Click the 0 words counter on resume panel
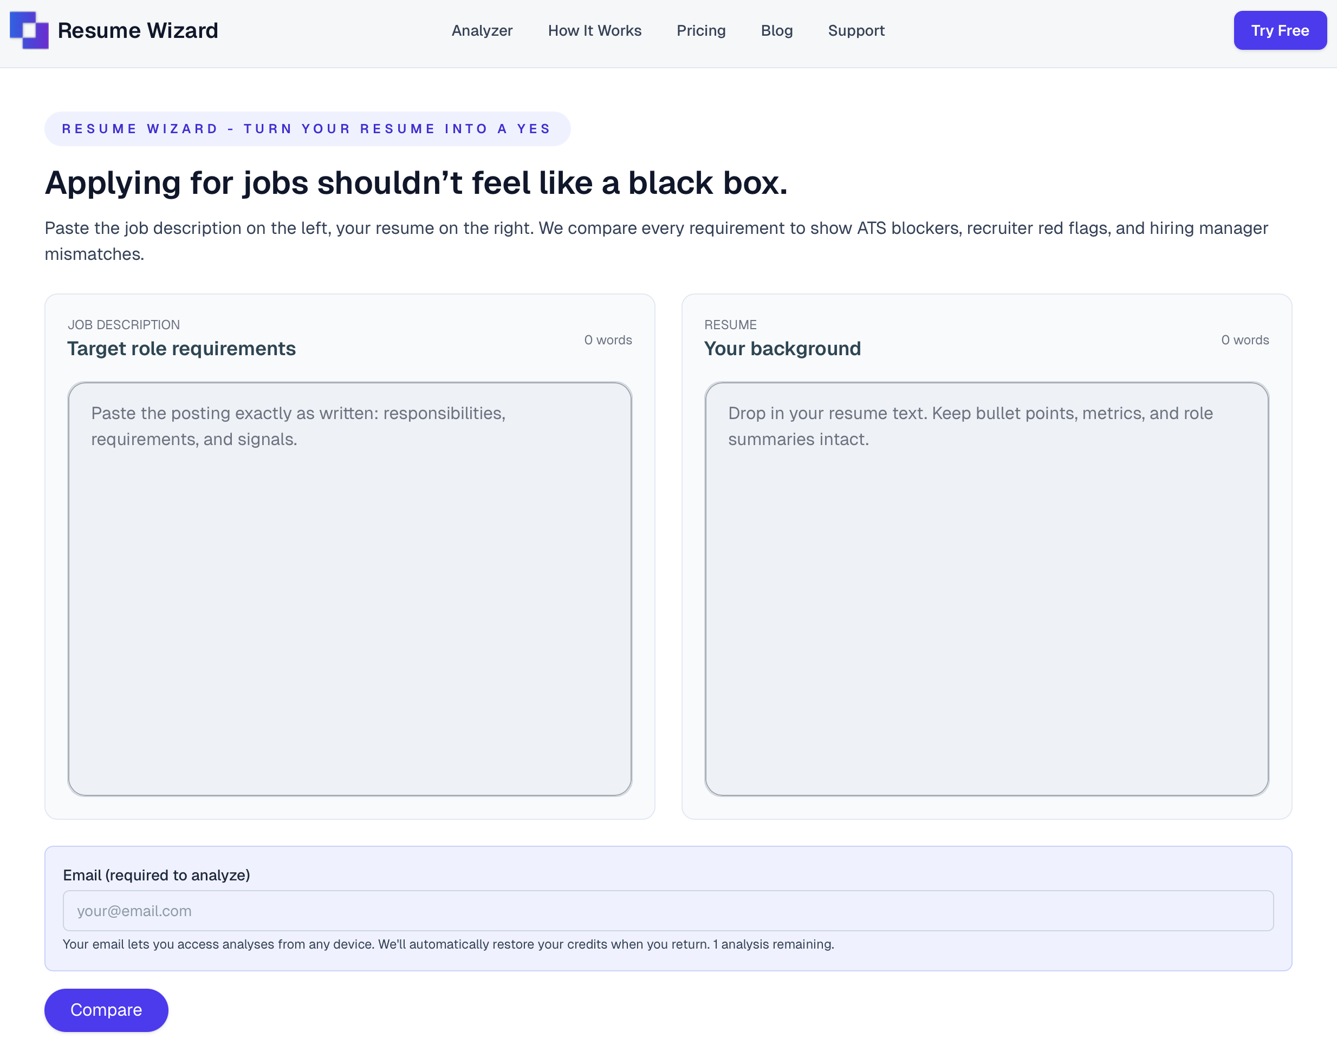Image resolution: width=1337 pixels, height=1045 pixels. (1244, 339)
